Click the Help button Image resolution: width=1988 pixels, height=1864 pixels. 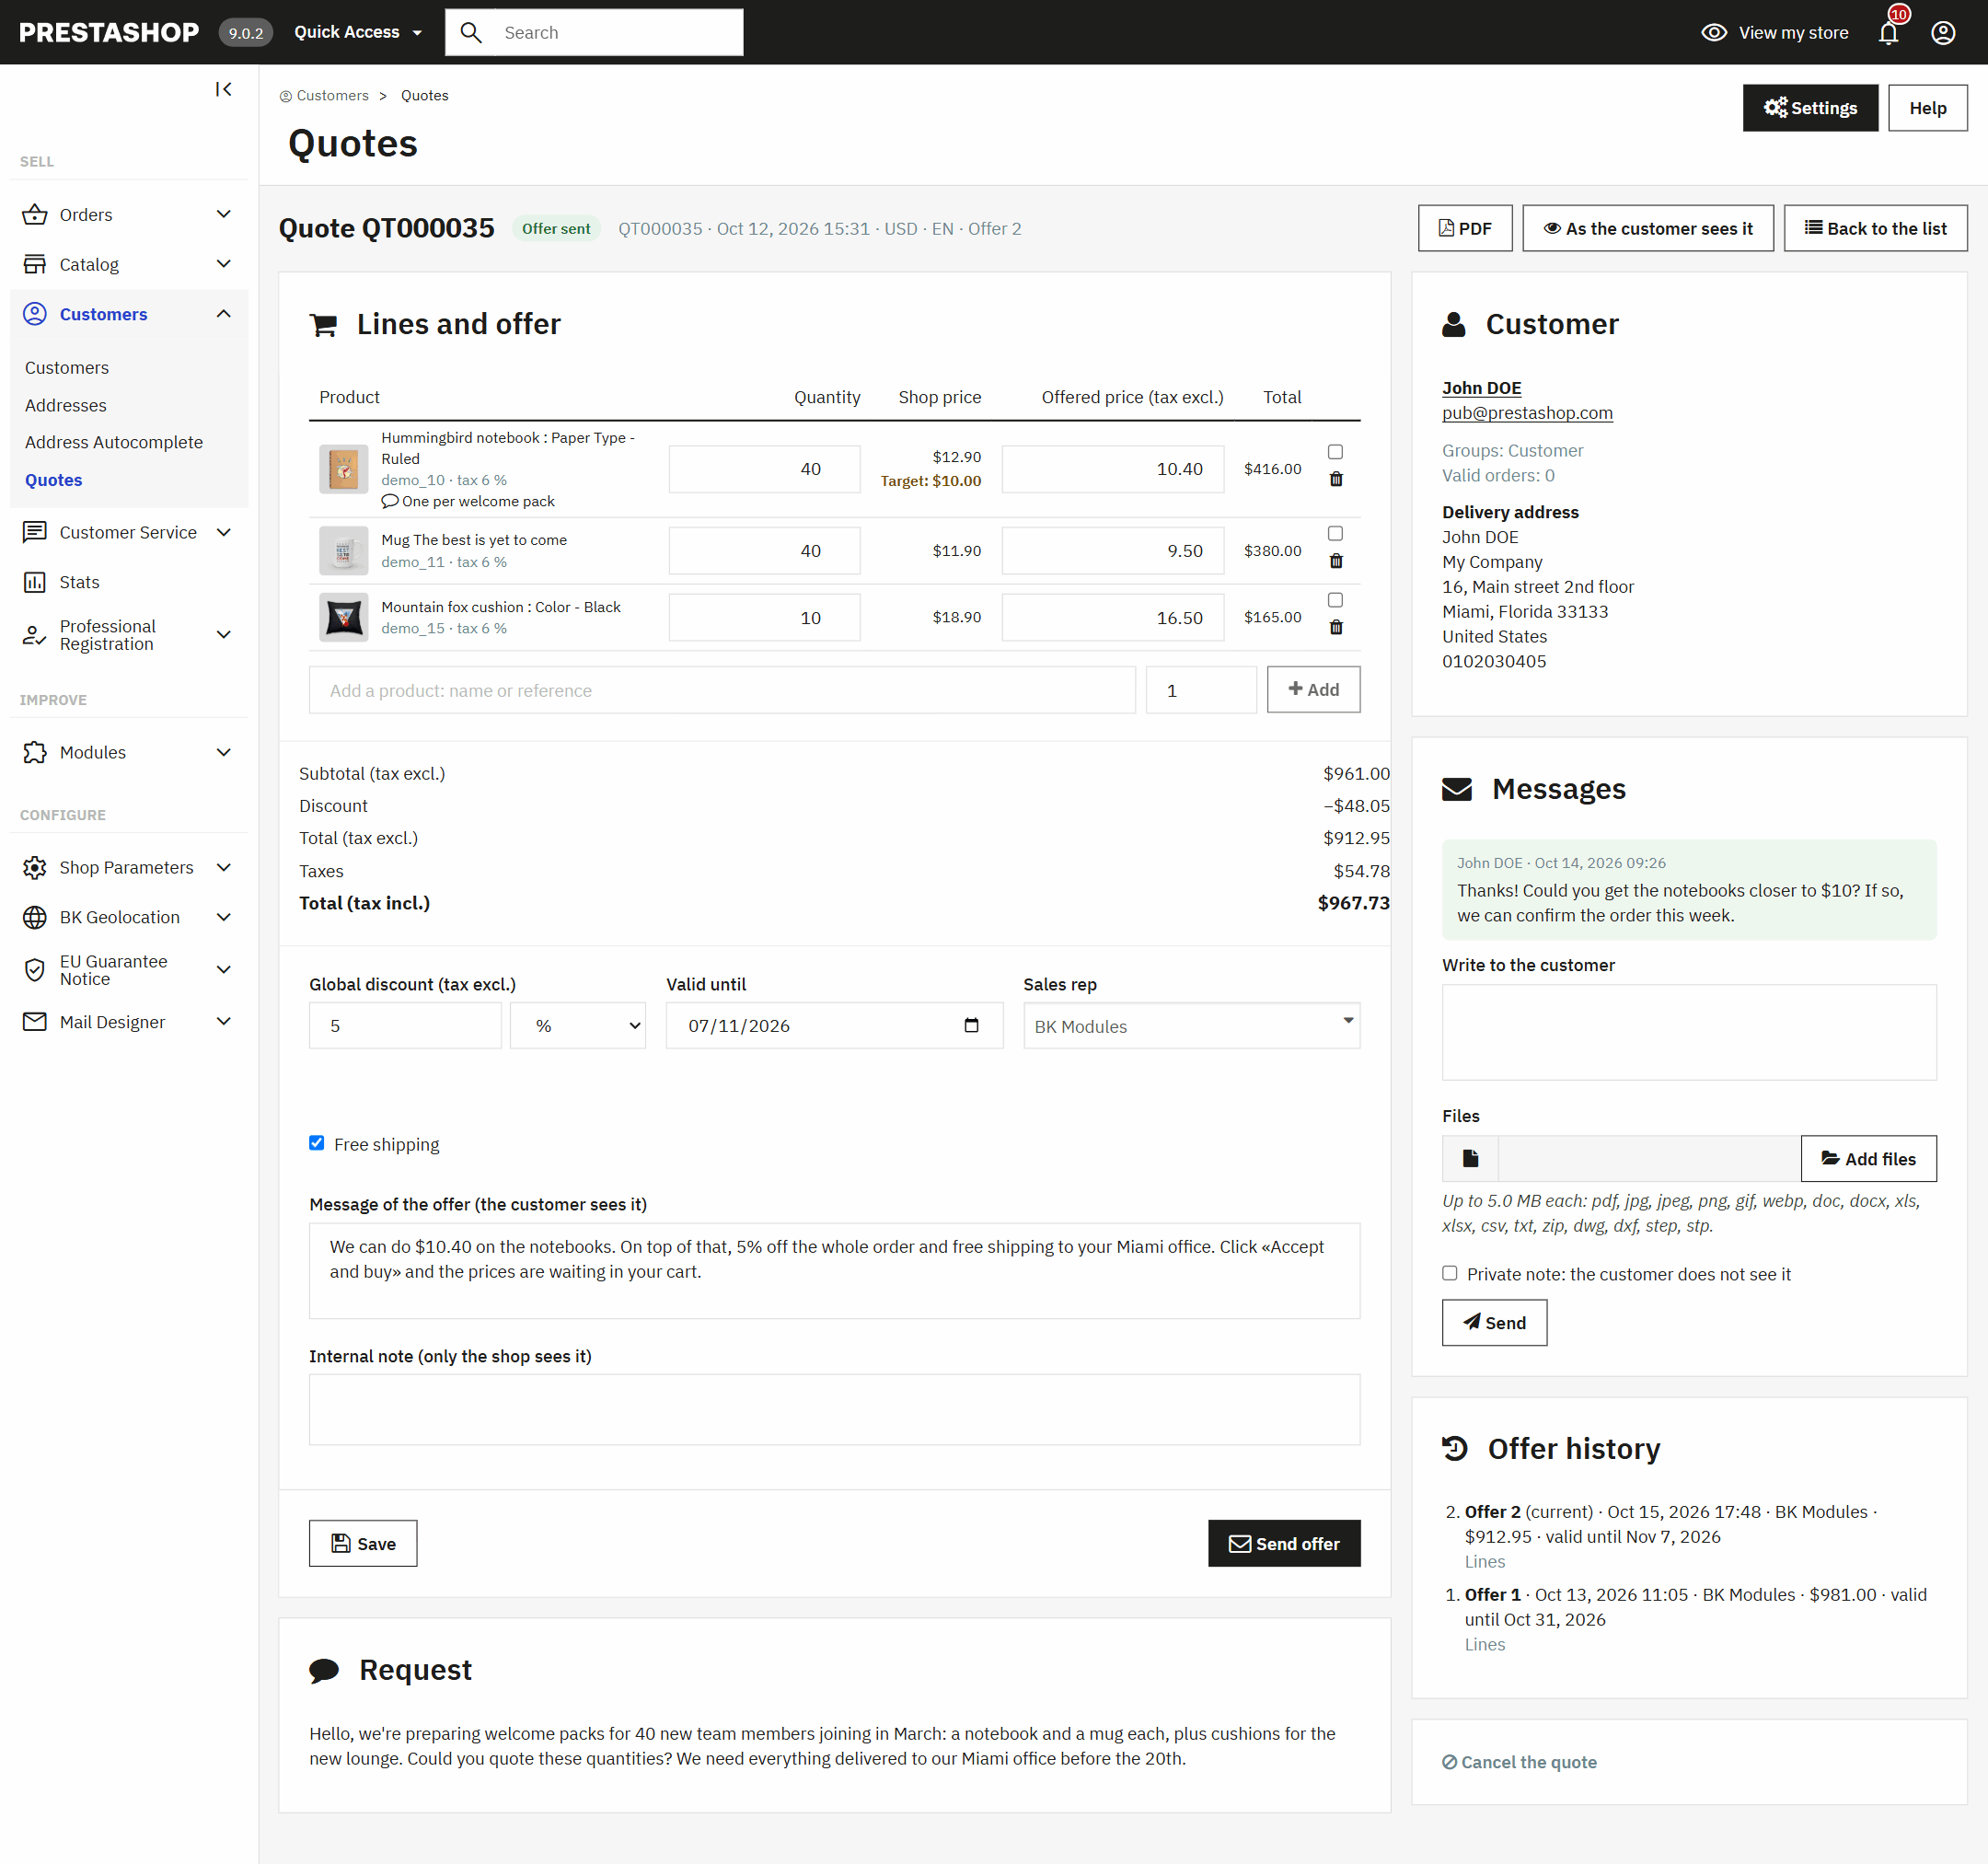(1927, 108)
